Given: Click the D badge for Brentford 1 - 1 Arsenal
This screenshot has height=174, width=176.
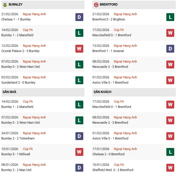Looking at the screenshot, I should coord(170,49).
